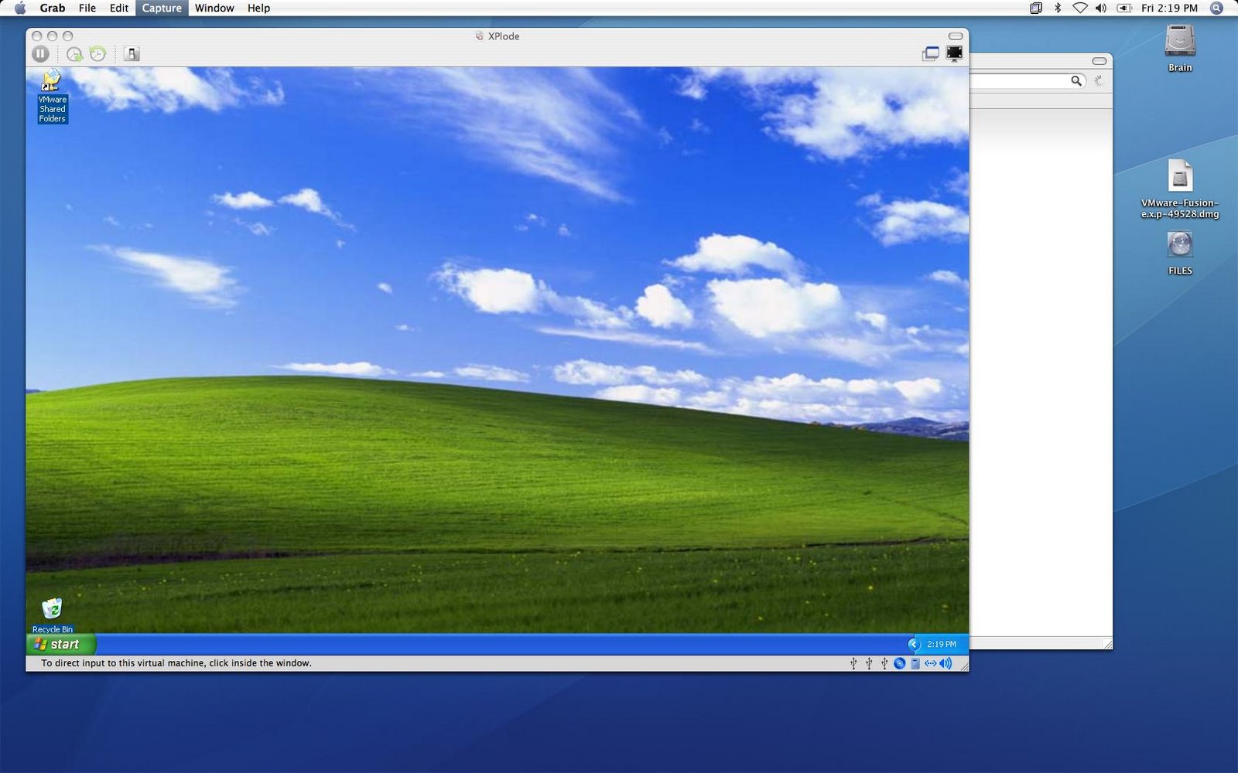Screen dimensions: 1238x773
Task: Click the power switch settings icon
Action: [132, 53]
